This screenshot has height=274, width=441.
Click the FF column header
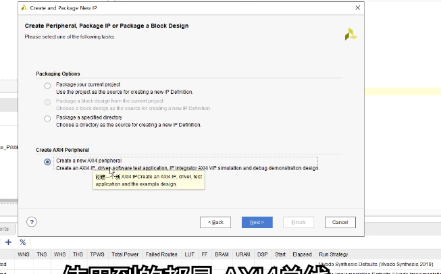pyautogui.click(x=205, y=254)
